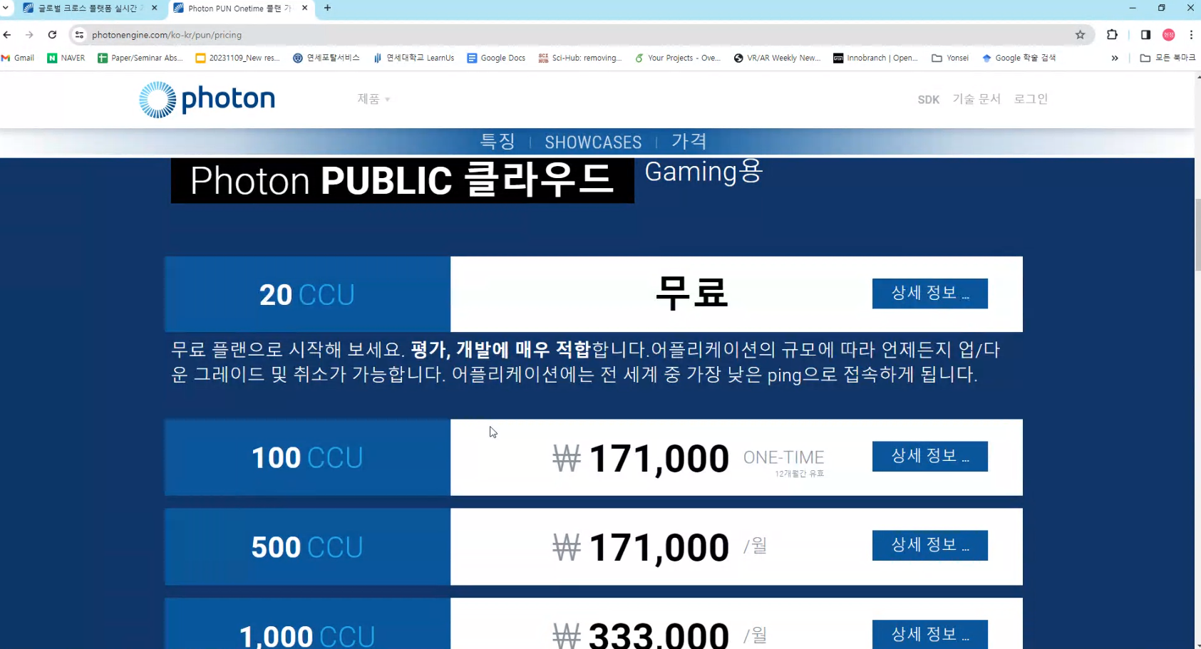
Task: Open the tab search chevron
Action: click(6, 8)
